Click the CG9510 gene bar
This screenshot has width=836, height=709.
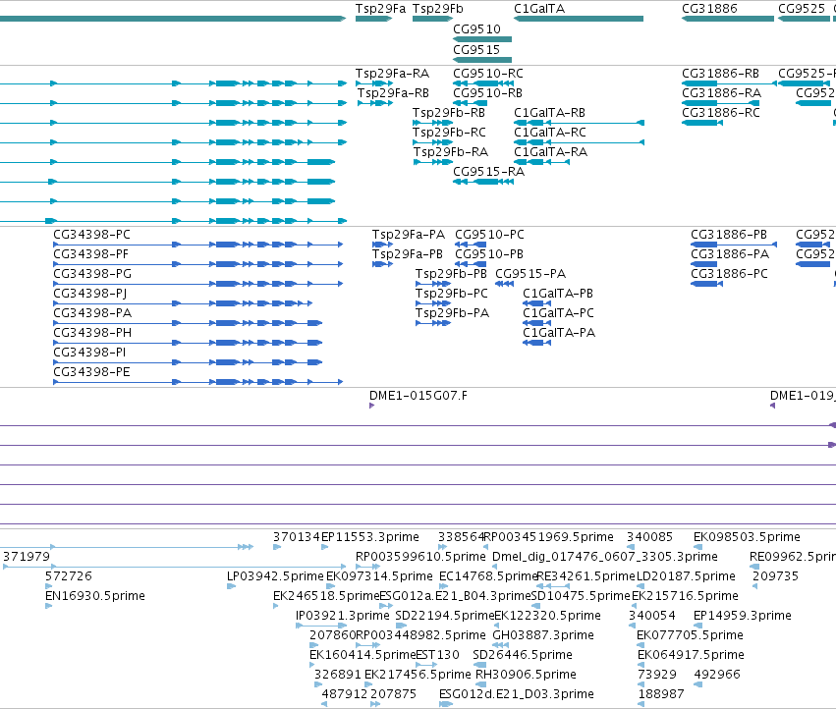coord(482,39)
